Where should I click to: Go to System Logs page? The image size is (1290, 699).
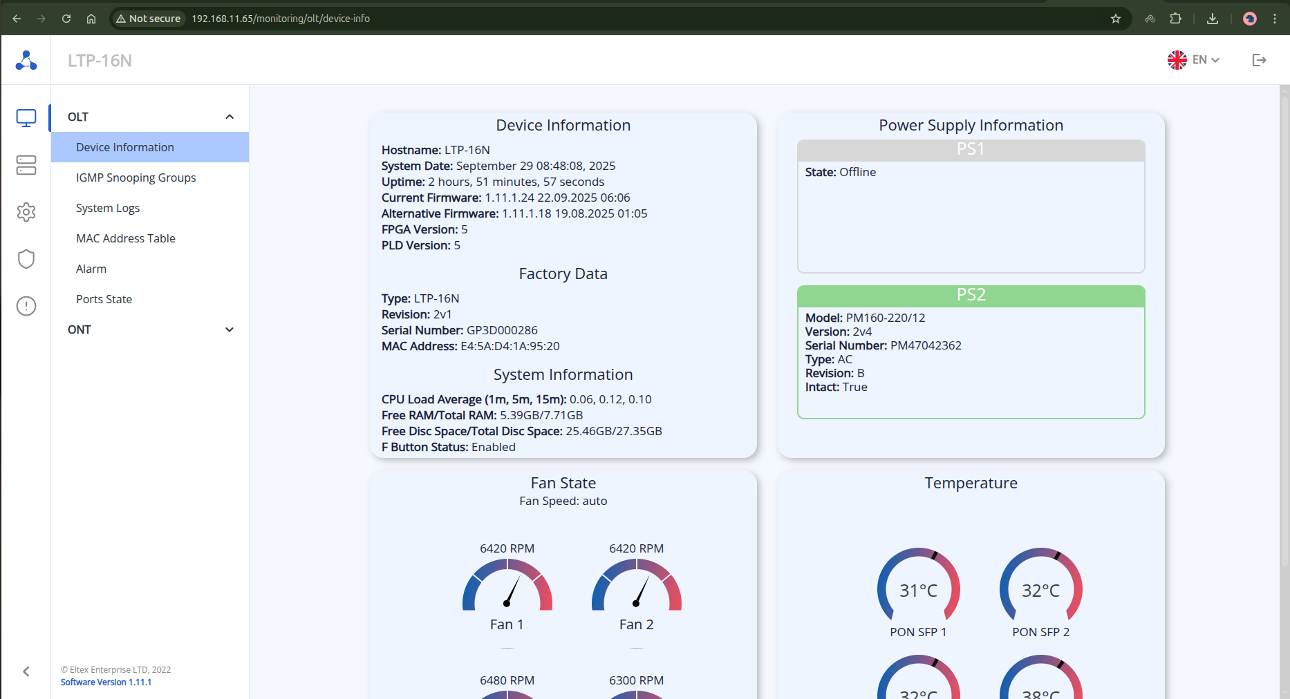pos(108,208)
